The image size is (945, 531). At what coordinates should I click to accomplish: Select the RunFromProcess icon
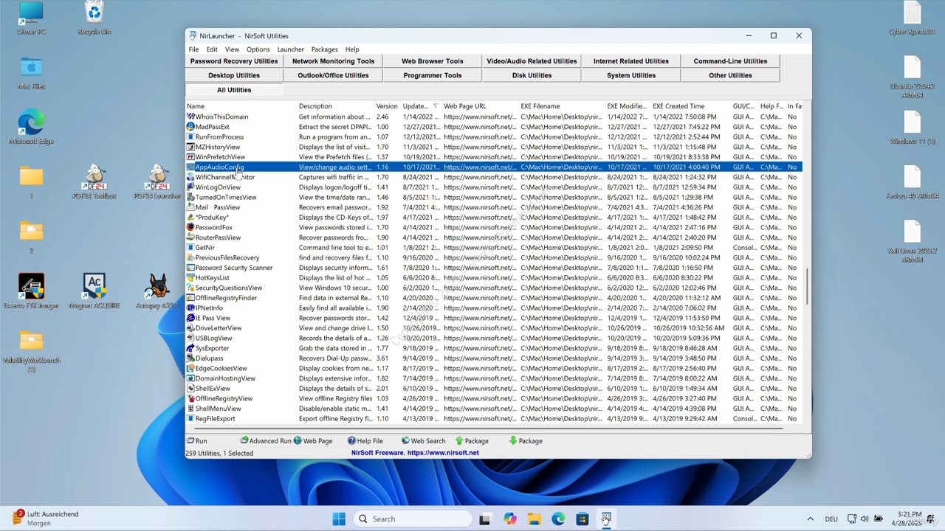pos(190,136)
